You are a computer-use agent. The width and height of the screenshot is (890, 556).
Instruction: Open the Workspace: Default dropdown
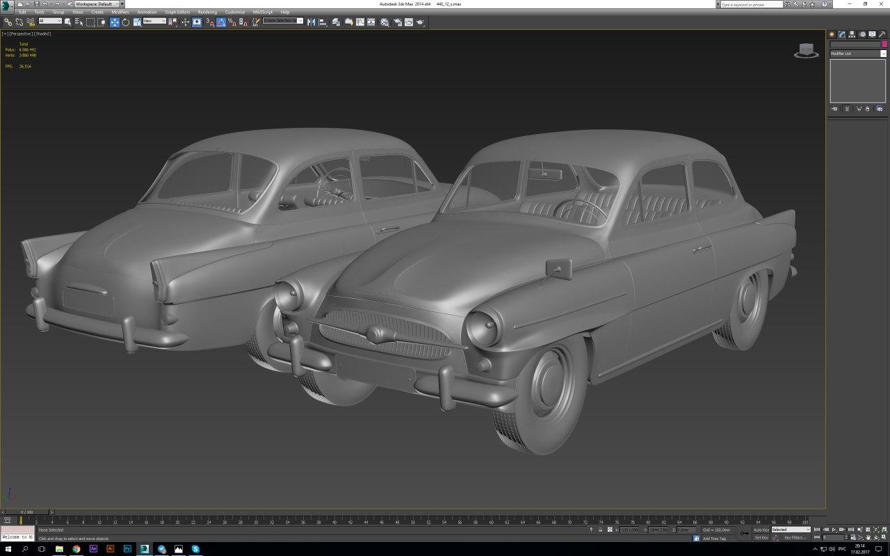(97, 4)
